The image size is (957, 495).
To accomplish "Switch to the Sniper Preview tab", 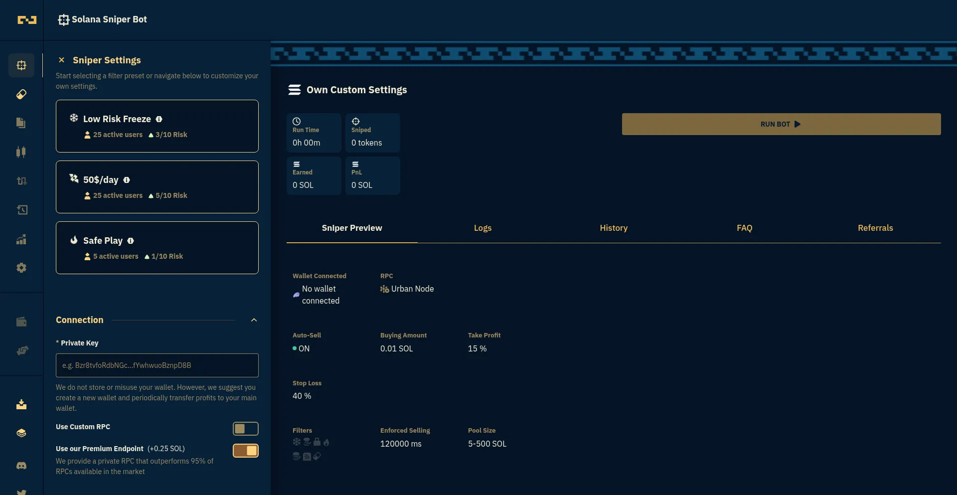I will (352, 228).
